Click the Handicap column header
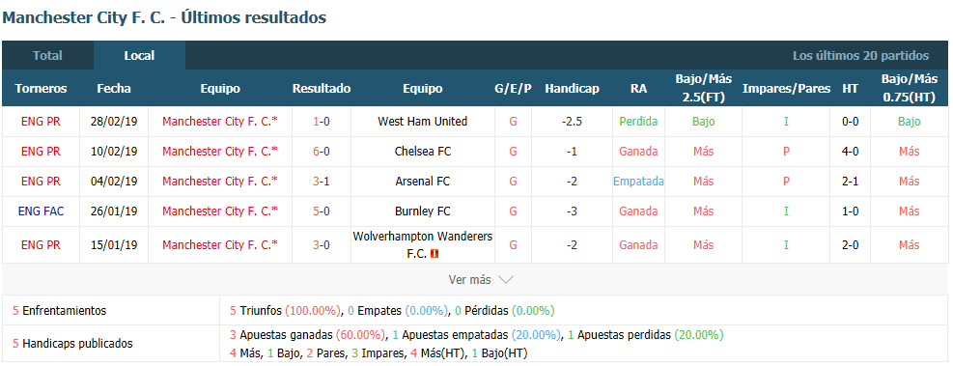 572,89
